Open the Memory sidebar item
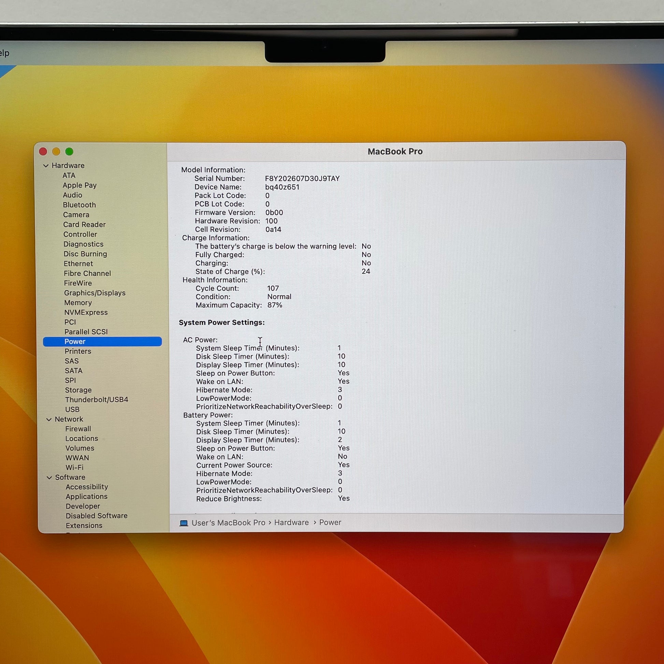Viewport: 664px width, 664px height. tap(78, 303)
